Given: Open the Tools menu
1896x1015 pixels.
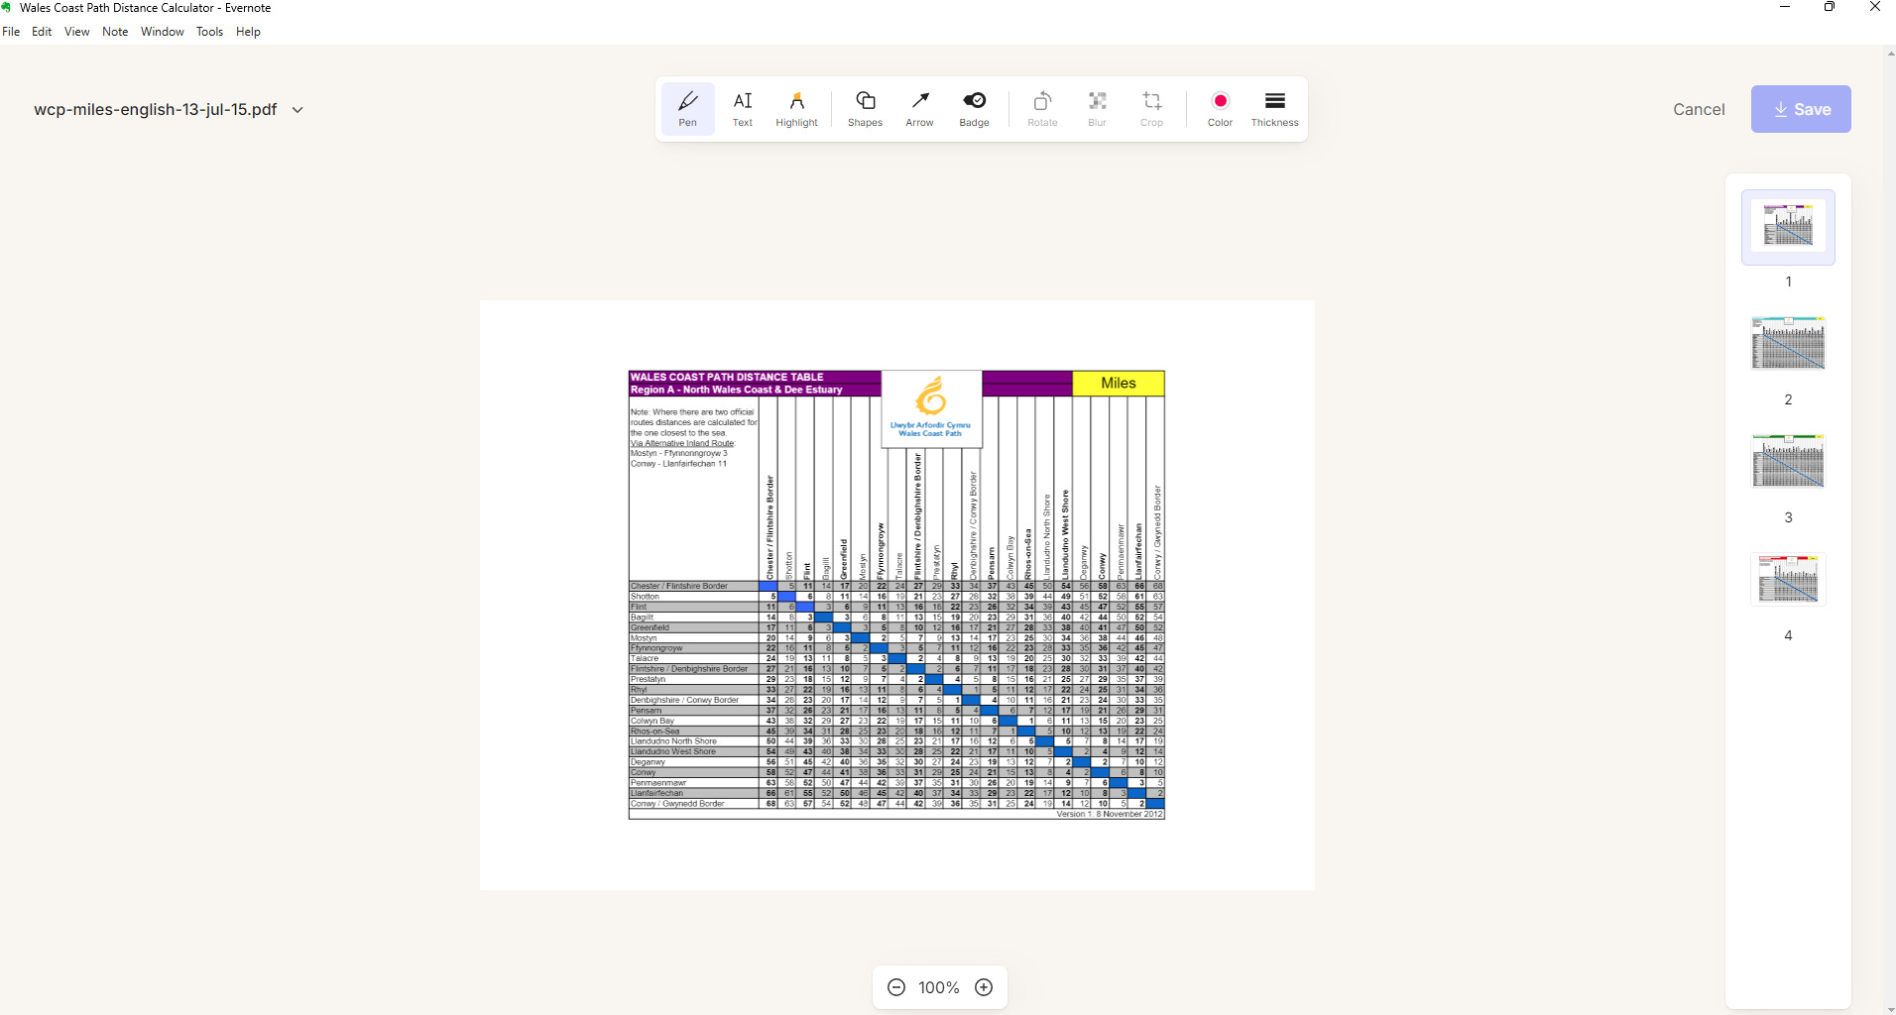Looking at the screenshot, I should (209, 31).
